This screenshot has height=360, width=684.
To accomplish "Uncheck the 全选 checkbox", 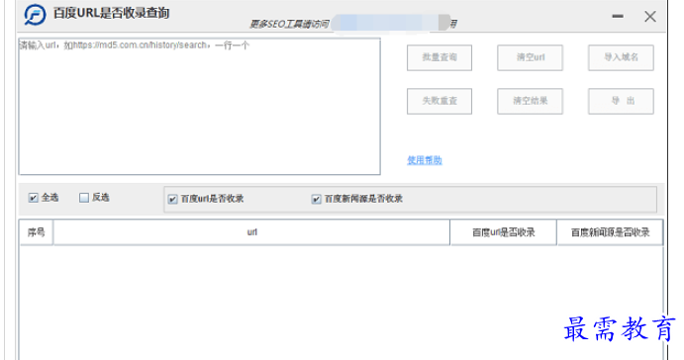I will tap(33, 198).
